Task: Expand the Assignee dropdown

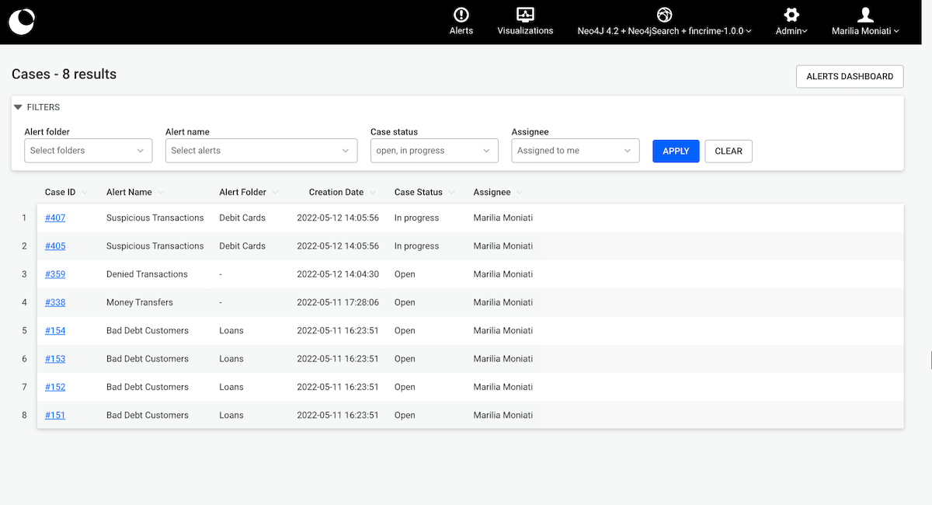Action: point(575,151)
